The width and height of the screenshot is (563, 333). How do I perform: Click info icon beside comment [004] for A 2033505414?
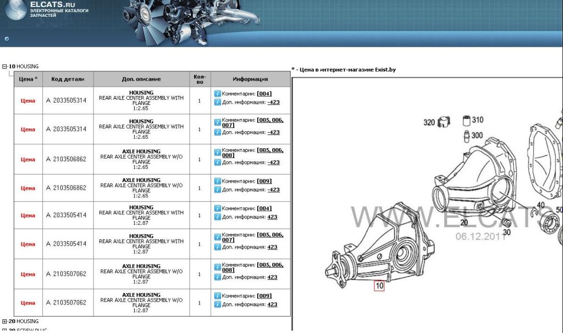point(217,208)
